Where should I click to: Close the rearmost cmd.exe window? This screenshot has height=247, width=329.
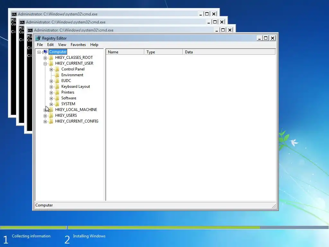point(214,14)
